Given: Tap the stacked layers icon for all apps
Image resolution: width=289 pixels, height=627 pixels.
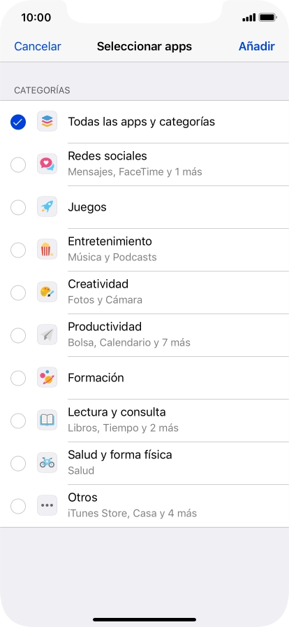Looking at the screenshot, I should pos(47,122).
